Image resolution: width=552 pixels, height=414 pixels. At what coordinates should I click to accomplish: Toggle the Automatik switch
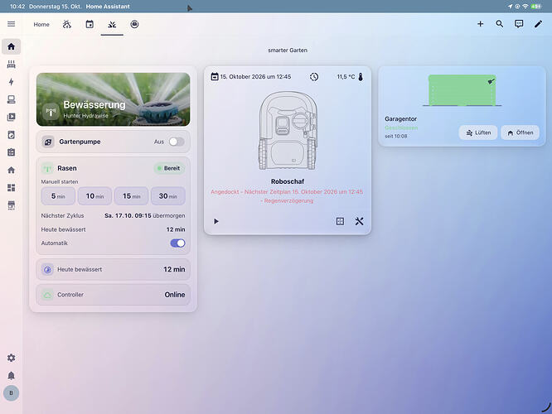point(177,243)
